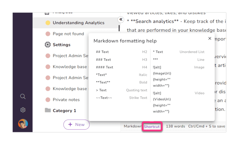Open the Page not found article
239x145 pixels.
pyautogui.click(x=68, y=34)
